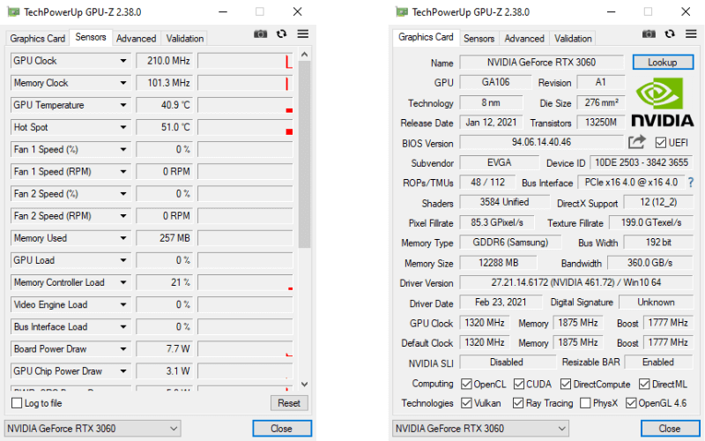Click Subvendor value EVGA
705x441 pixels.
pos(499,162)
